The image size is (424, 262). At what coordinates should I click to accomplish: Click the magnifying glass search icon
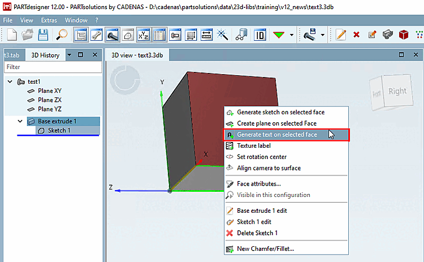[x=62, y=35]
